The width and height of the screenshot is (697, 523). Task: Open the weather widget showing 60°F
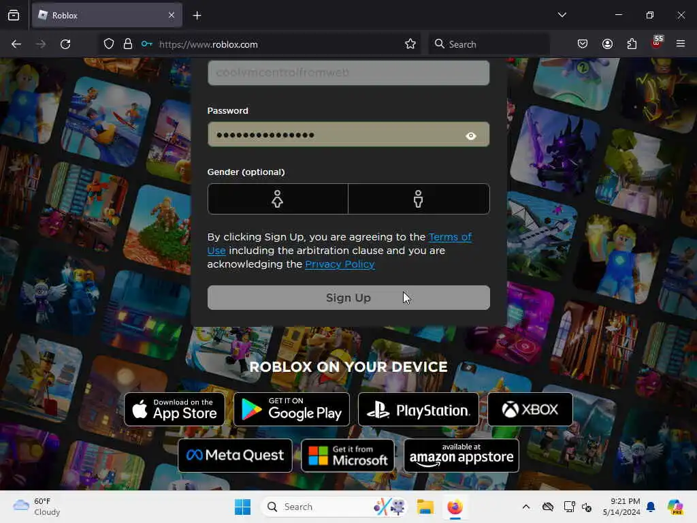37,507
